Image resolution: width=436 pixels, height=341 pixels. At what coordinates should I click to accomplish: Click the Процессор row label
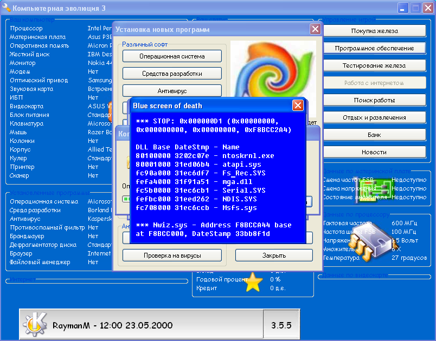tap(26, 28)
